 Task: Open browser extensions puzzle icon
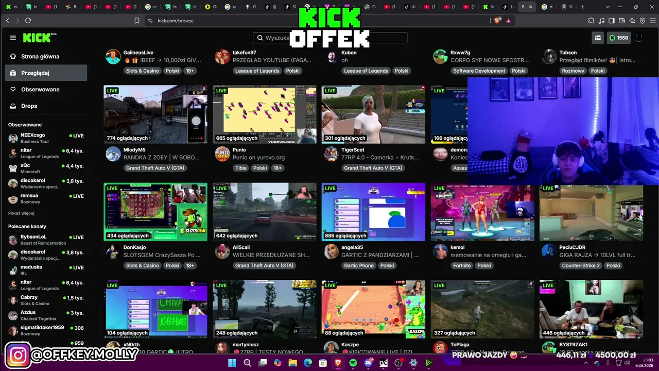(591, 21)
